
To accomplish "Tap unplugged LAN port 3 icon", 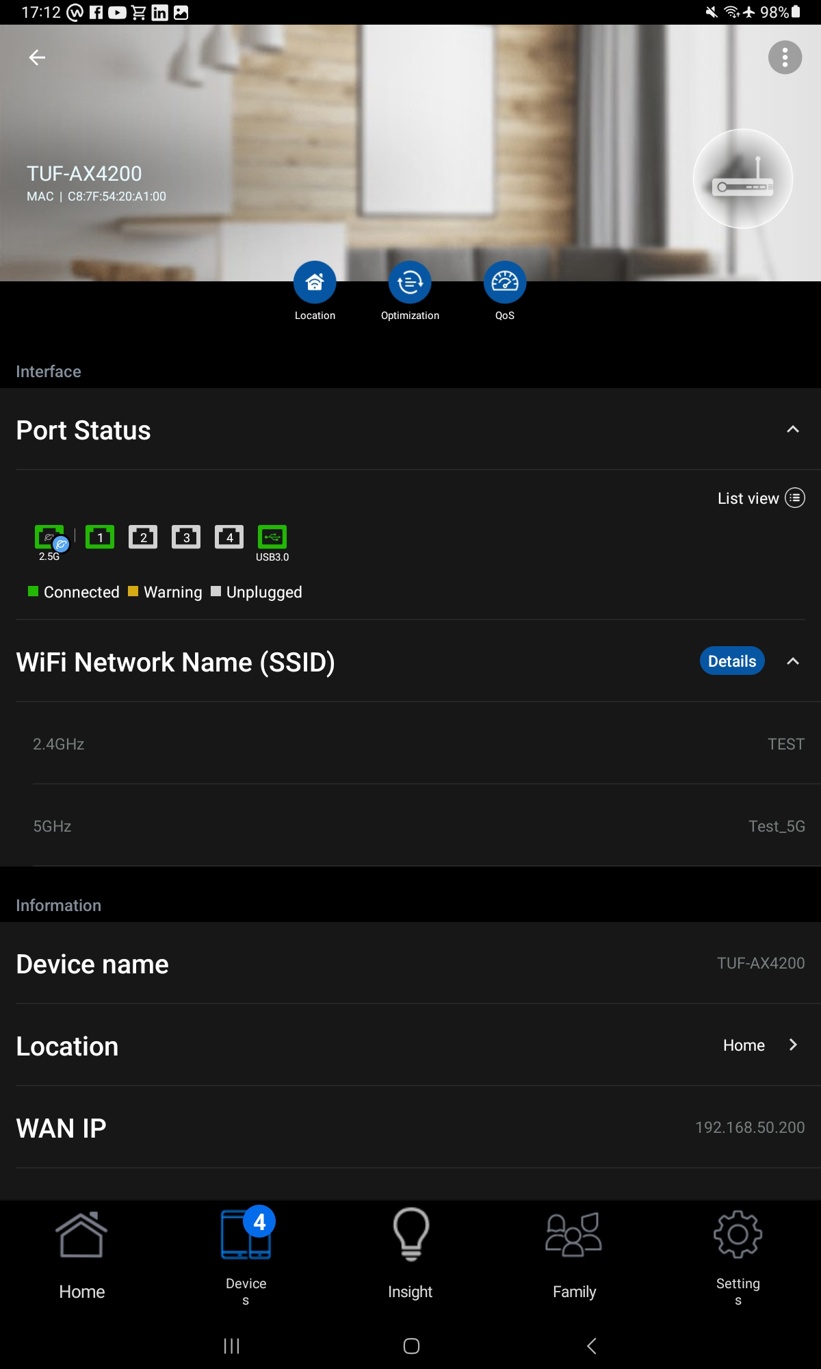I will click(x=186, y=538).
